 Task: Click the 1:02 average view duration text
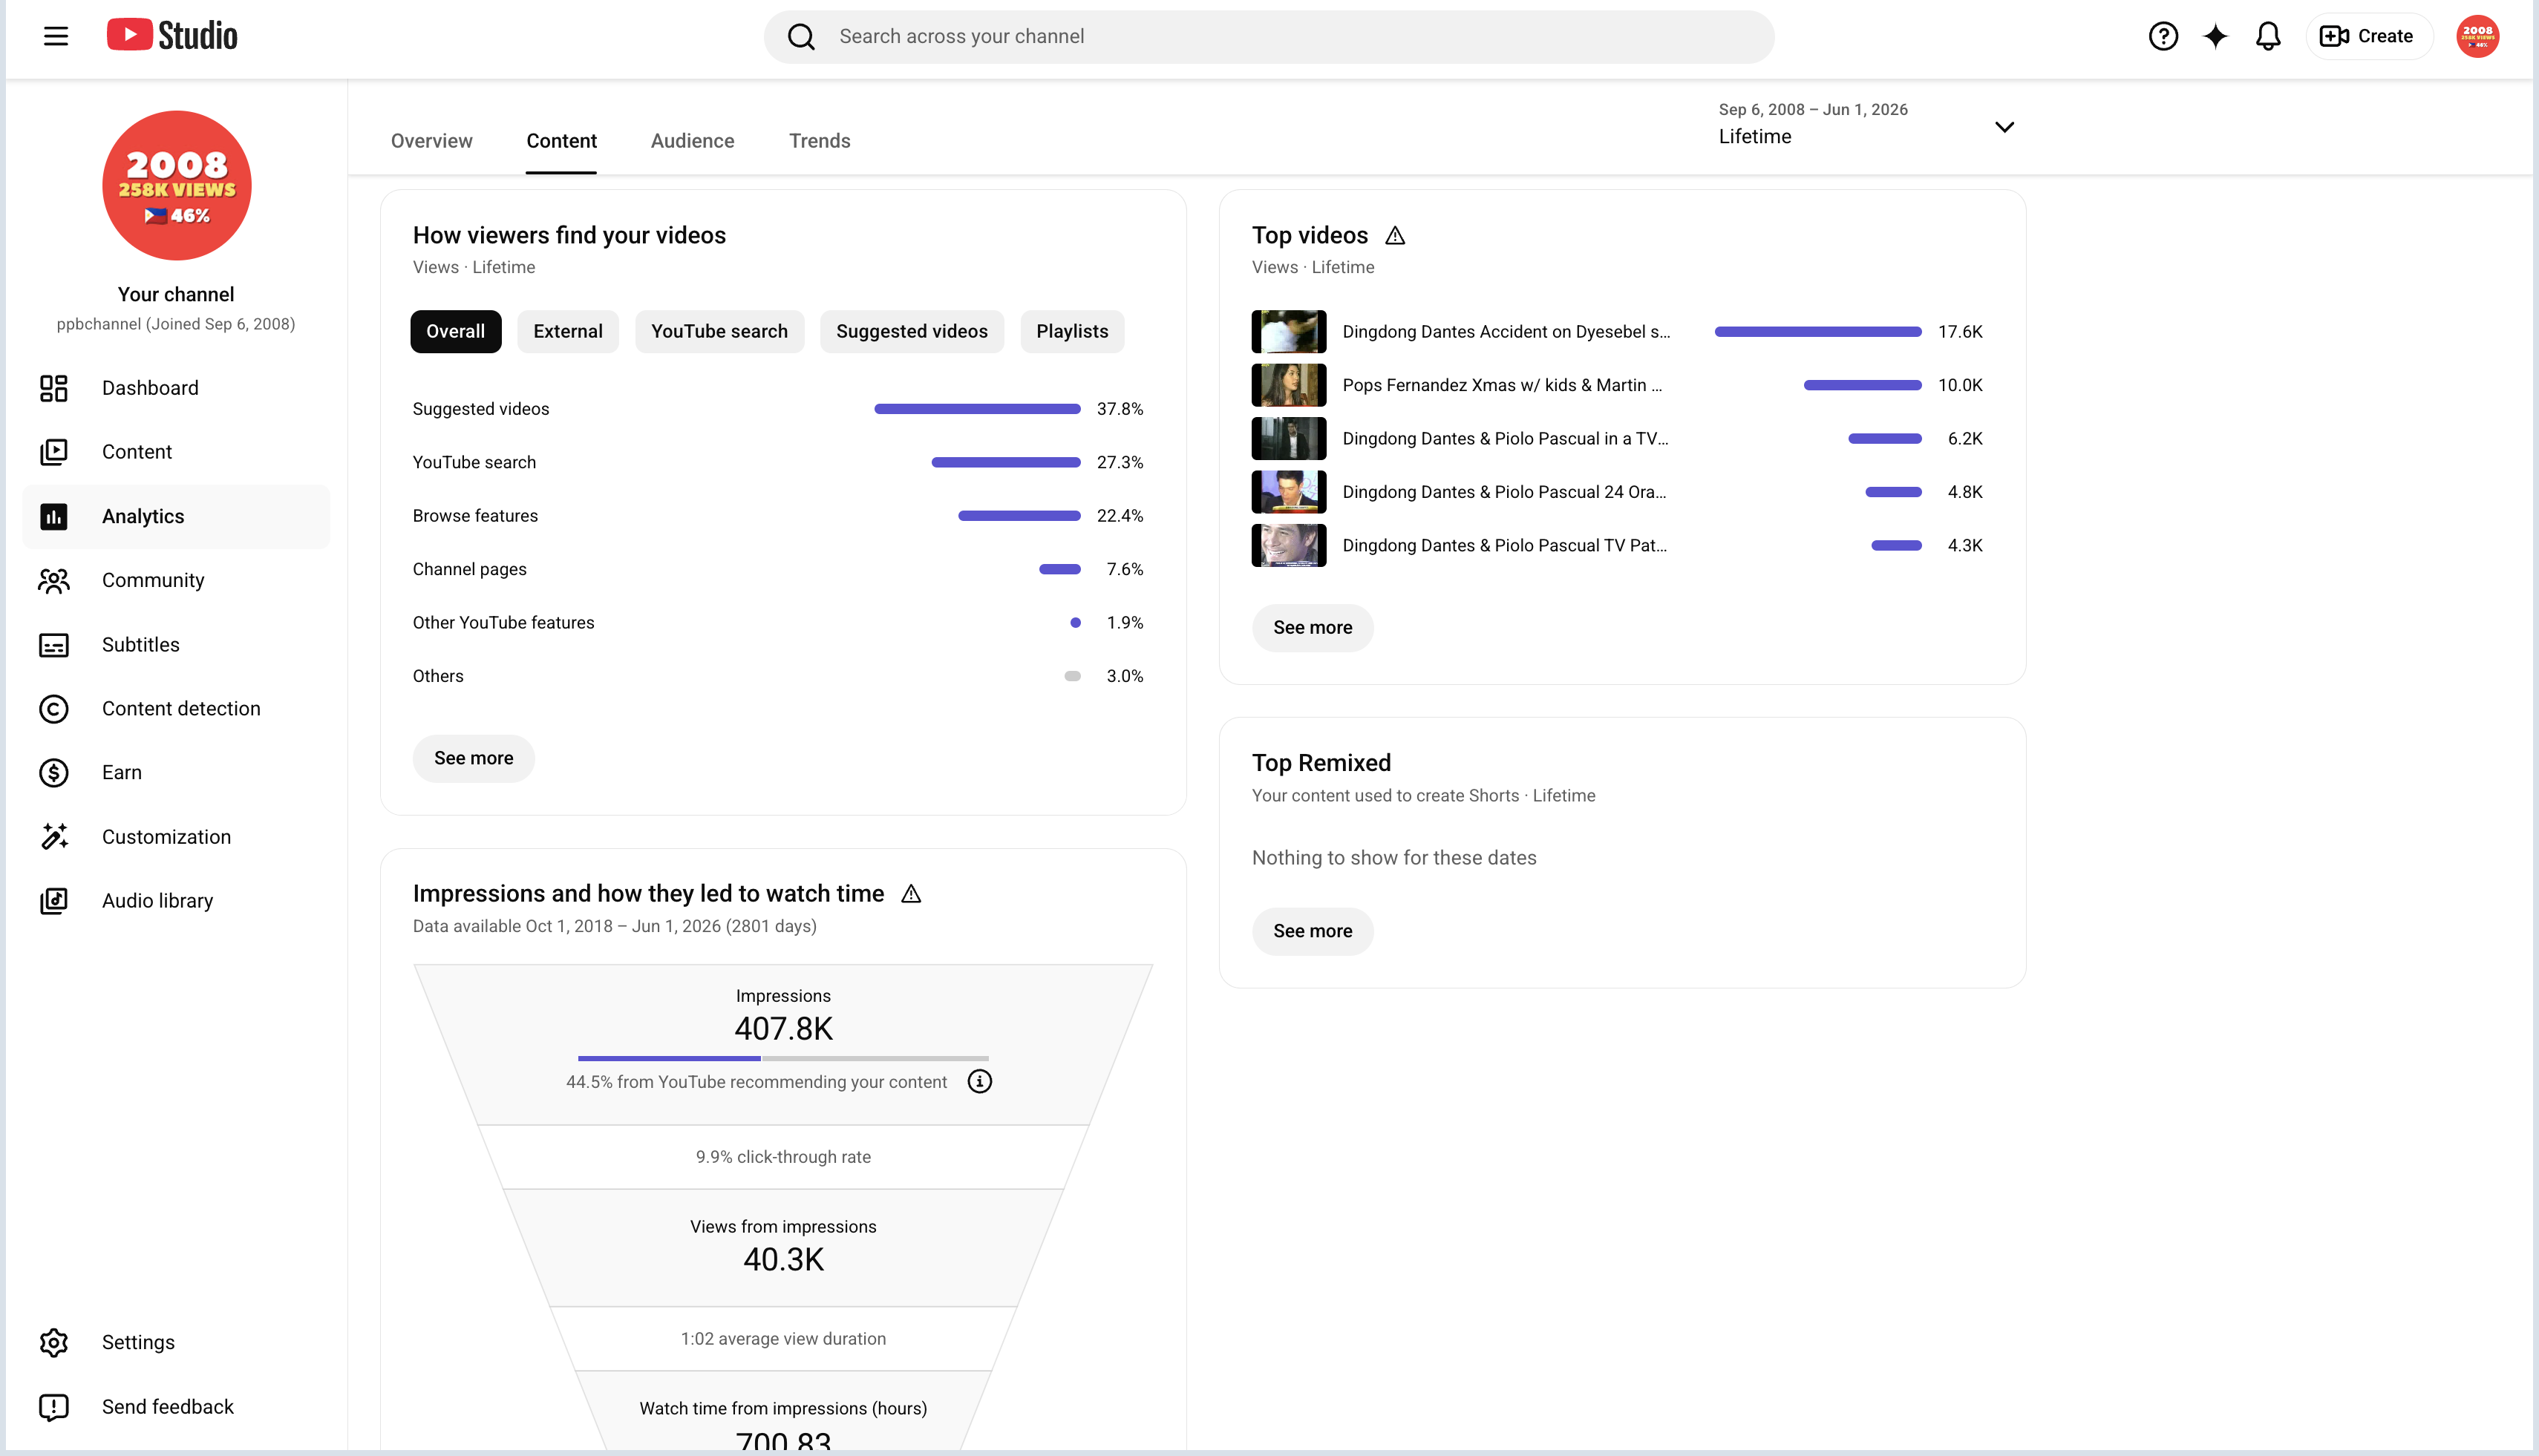[783, 1339]
